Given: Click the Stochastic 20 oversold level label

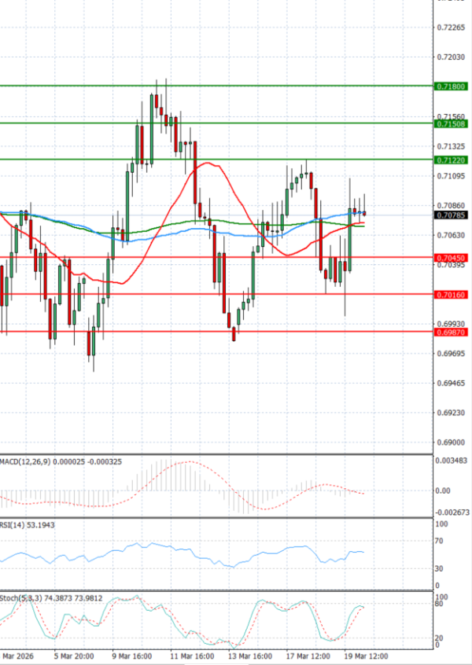Looking at the screenshot, I should (440, 638).
